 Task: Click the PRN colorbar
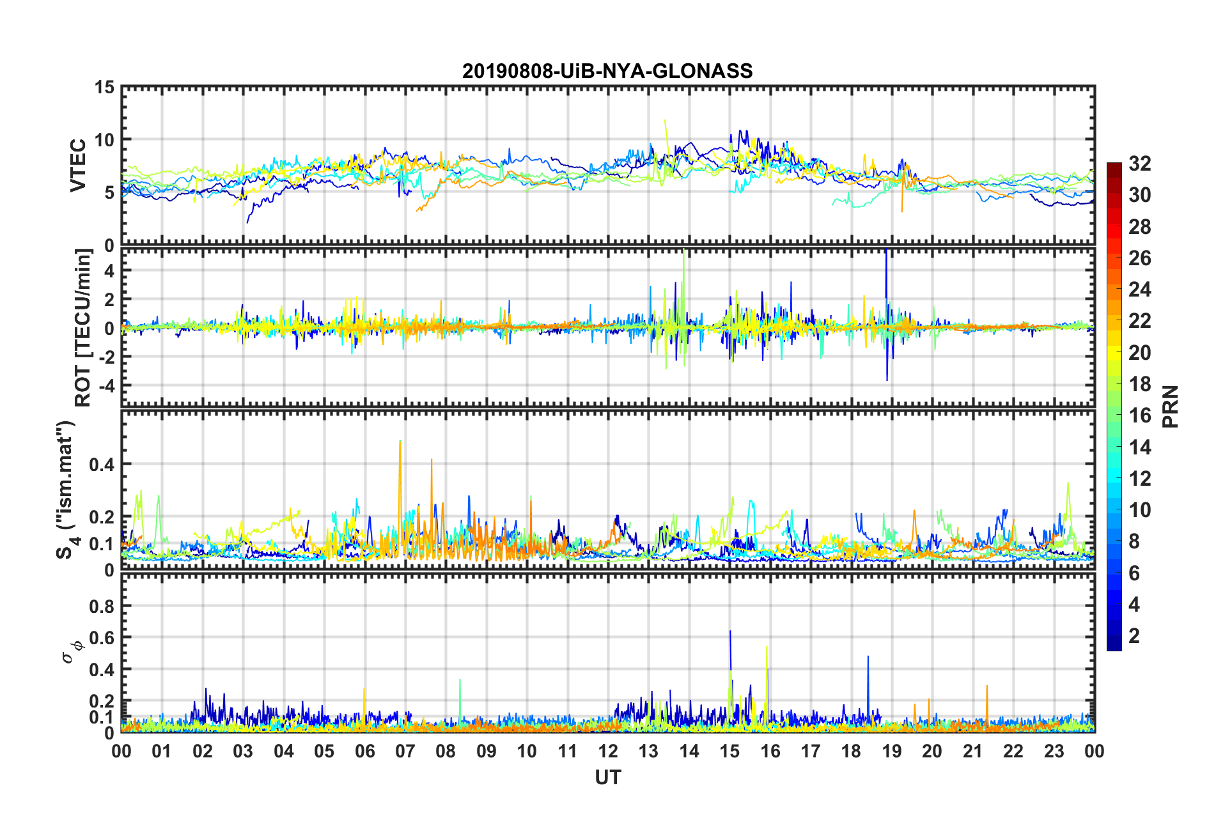pyautogui.click(x=1114, y=407)
